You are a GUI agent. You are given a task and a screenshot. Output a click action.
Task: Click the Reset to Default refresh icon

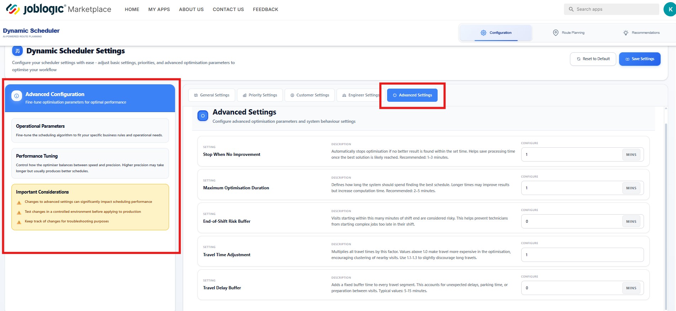[x=579, y=59]
